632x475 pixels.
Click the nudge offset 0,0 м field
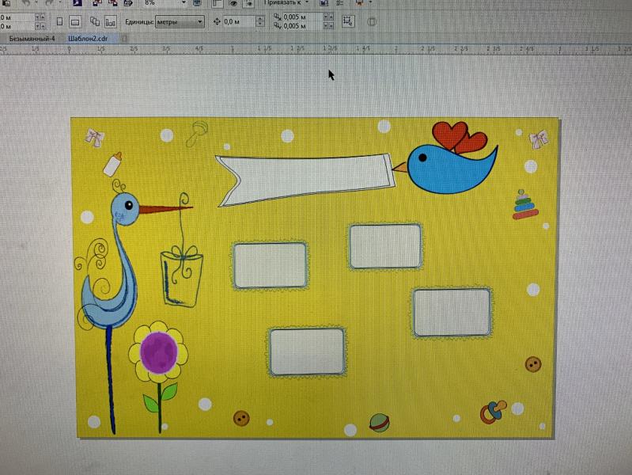tap(237, 21)
